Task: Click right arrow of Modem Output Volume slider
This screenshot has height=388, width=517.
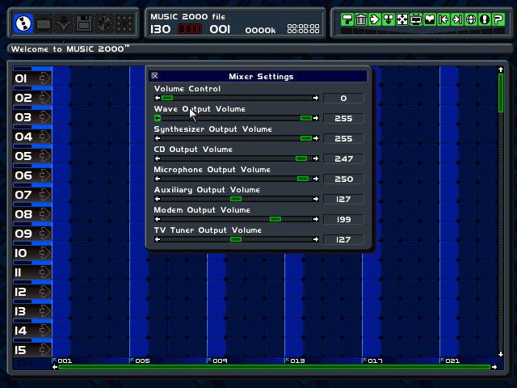Action: coord(316,219)
